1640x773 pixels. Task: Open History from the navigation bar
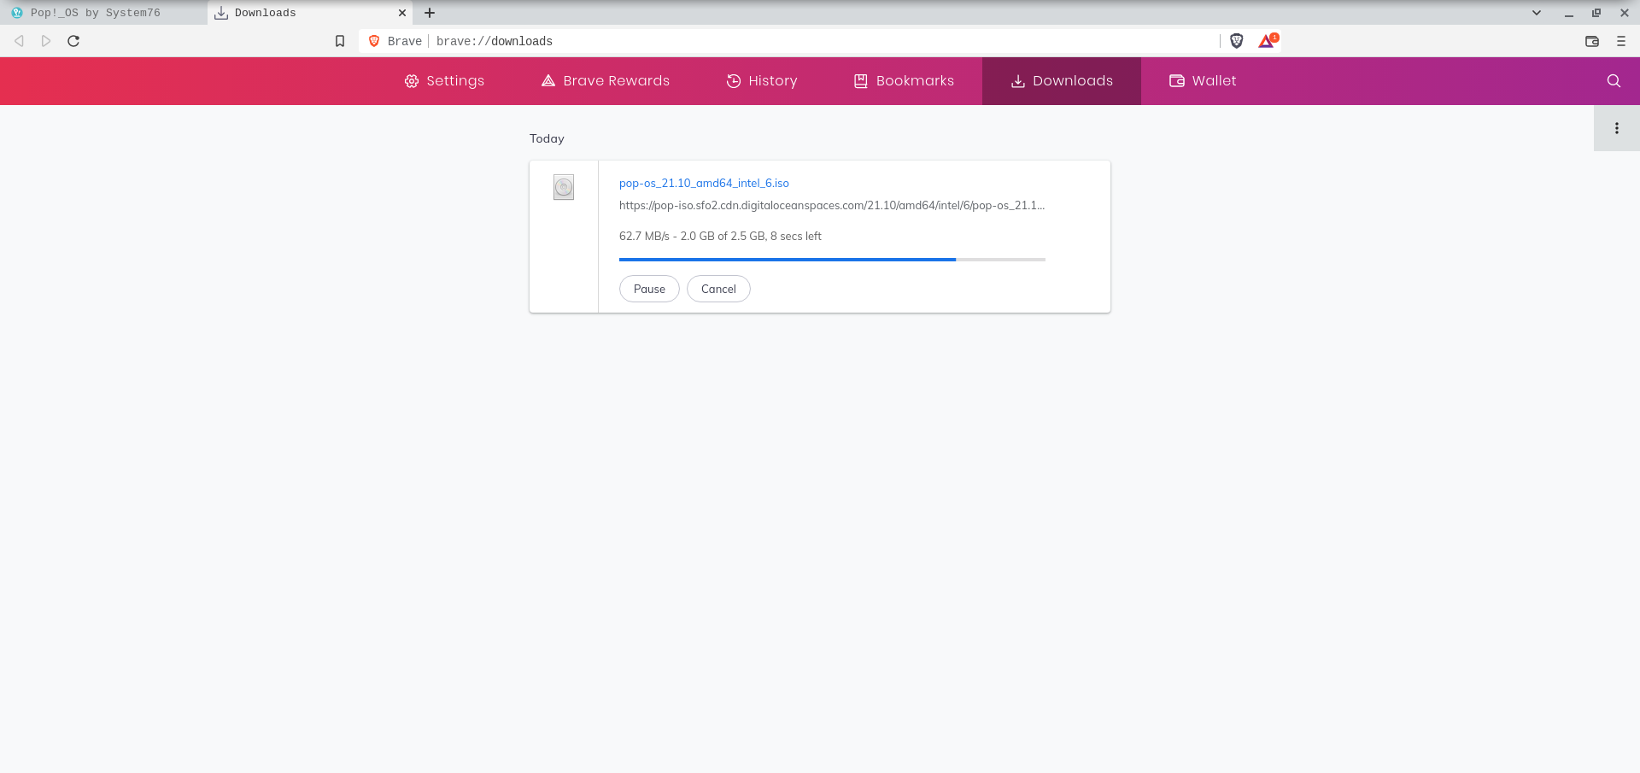[x=761, y=81]
